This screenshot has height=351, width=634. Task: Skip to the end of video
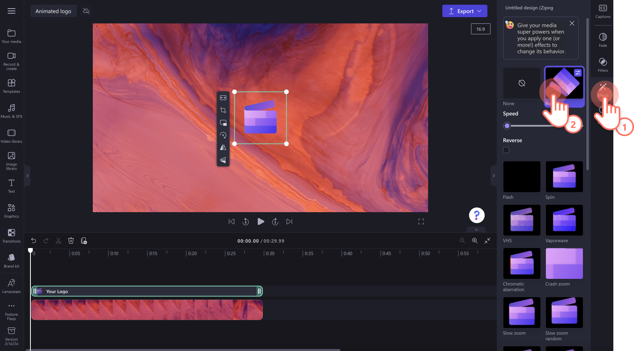[x=289, y=222]
